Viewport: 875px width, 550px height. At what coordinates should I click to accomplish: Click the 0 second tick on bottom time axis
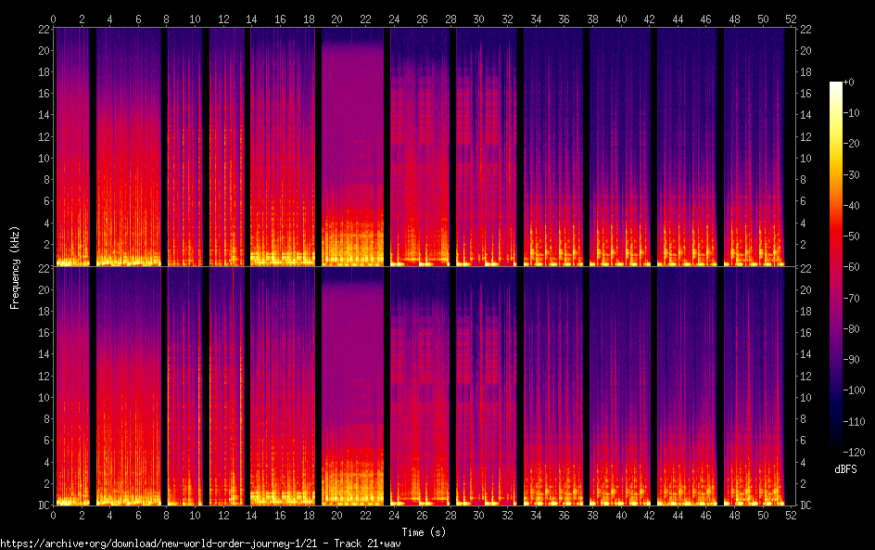point(54,513)
